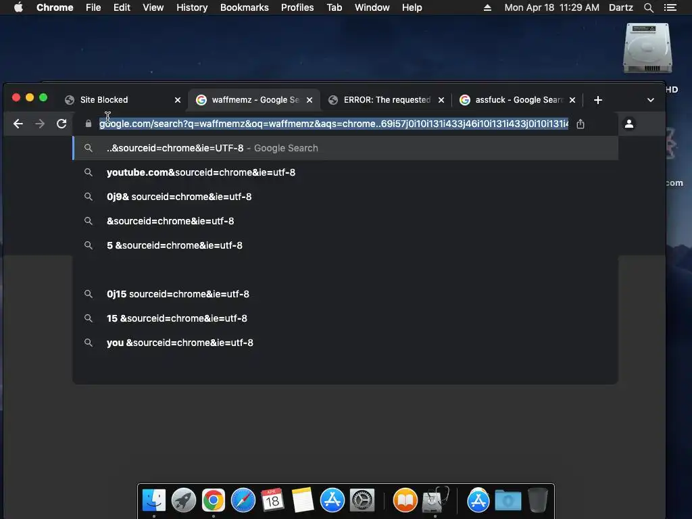Open the Help menu
The image size is (692, 519).
pos(412,7)
